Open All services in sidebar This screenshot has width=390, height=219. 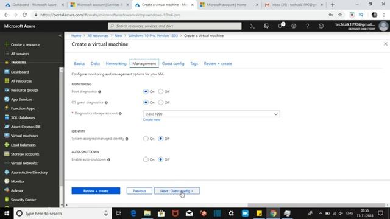coord(20,54)
